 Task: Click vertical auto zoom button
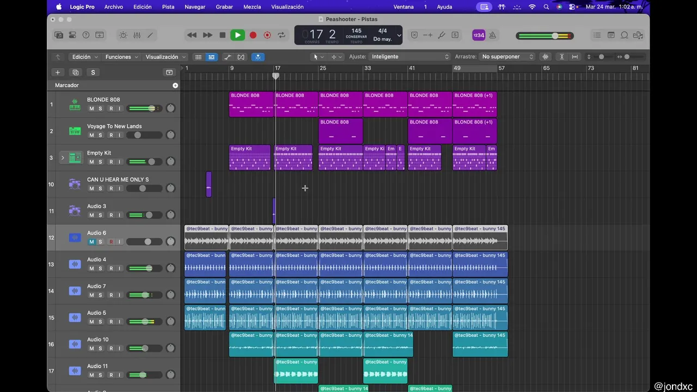[x=562, y=57]
